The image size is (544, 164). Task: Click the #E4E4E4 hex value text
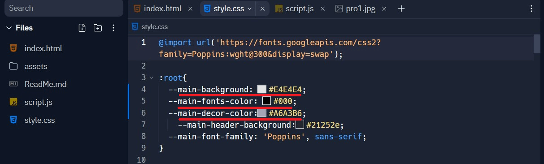pos(285,89)
